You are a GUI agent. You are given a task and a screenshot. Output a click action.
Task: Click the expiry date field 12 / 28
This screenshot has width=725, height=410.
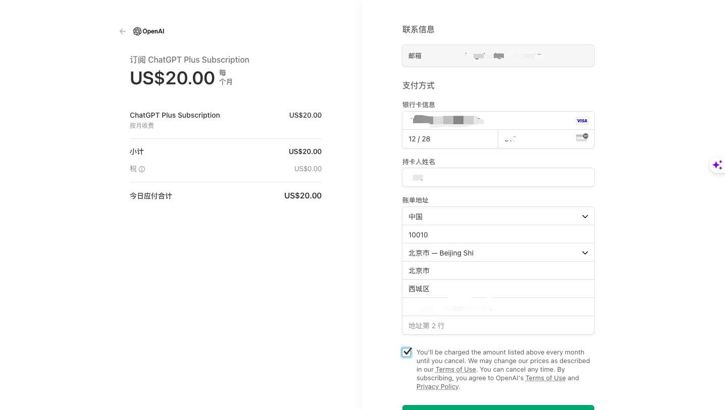pyautogui.click(x=450, y=139)
